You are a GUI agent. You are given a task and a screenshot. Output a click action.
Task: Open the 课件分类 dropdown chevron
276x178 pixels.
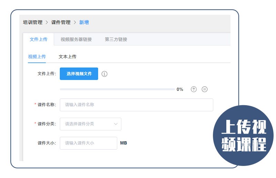[116, 124]
